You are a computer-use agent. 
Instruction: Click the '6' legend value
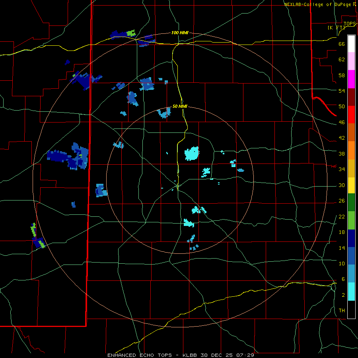343,279
